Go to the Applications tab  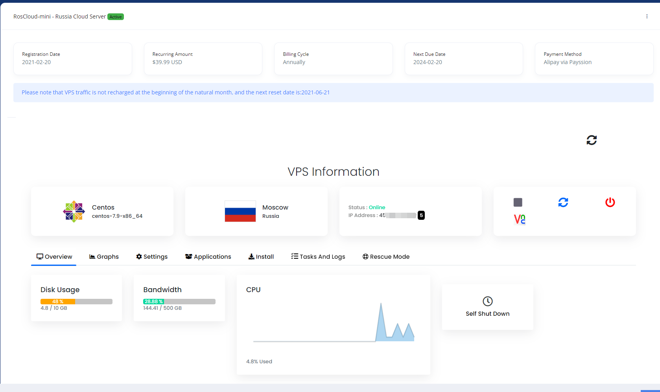(208, 257)
